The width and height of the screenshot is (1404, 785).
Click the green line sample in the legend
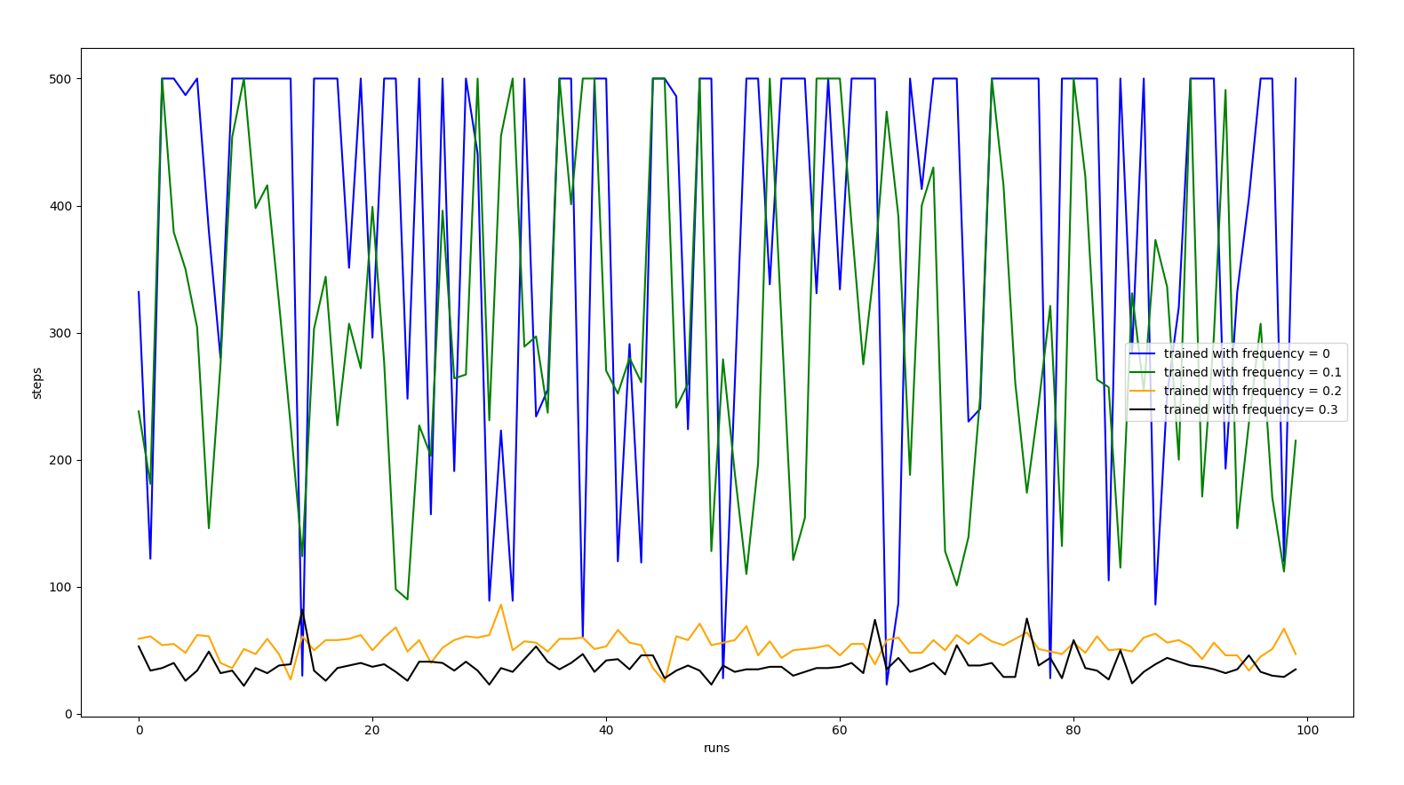1142,372
